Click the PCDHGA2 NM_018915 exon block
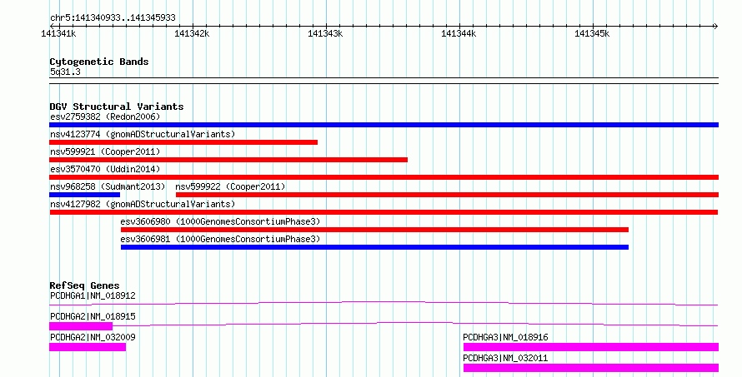The width and height of the screenshot is (742, 377). tap(81, 326)
